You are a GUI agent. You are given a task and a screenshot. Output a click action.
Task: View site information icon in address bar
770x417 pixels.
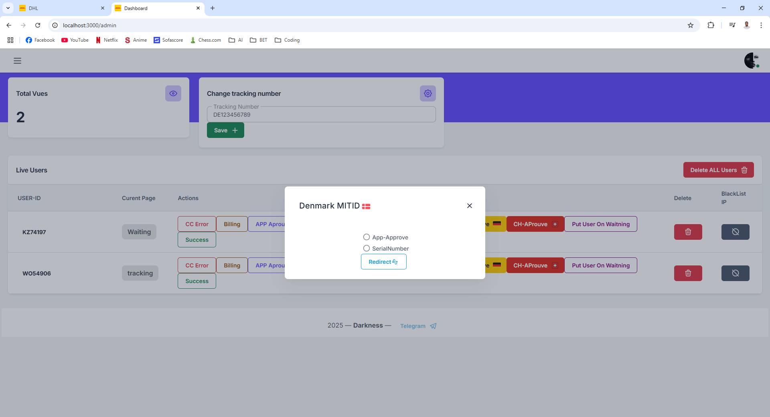[x=55, y=25]
